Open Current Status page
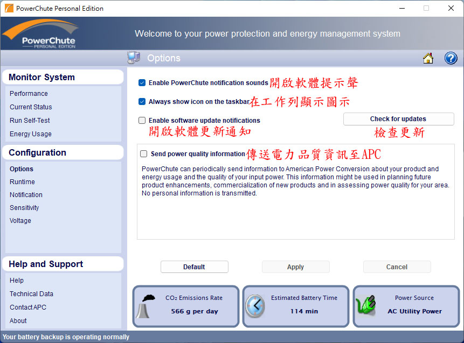This screenshot has height=343, width=464. (x=31, y=107)
